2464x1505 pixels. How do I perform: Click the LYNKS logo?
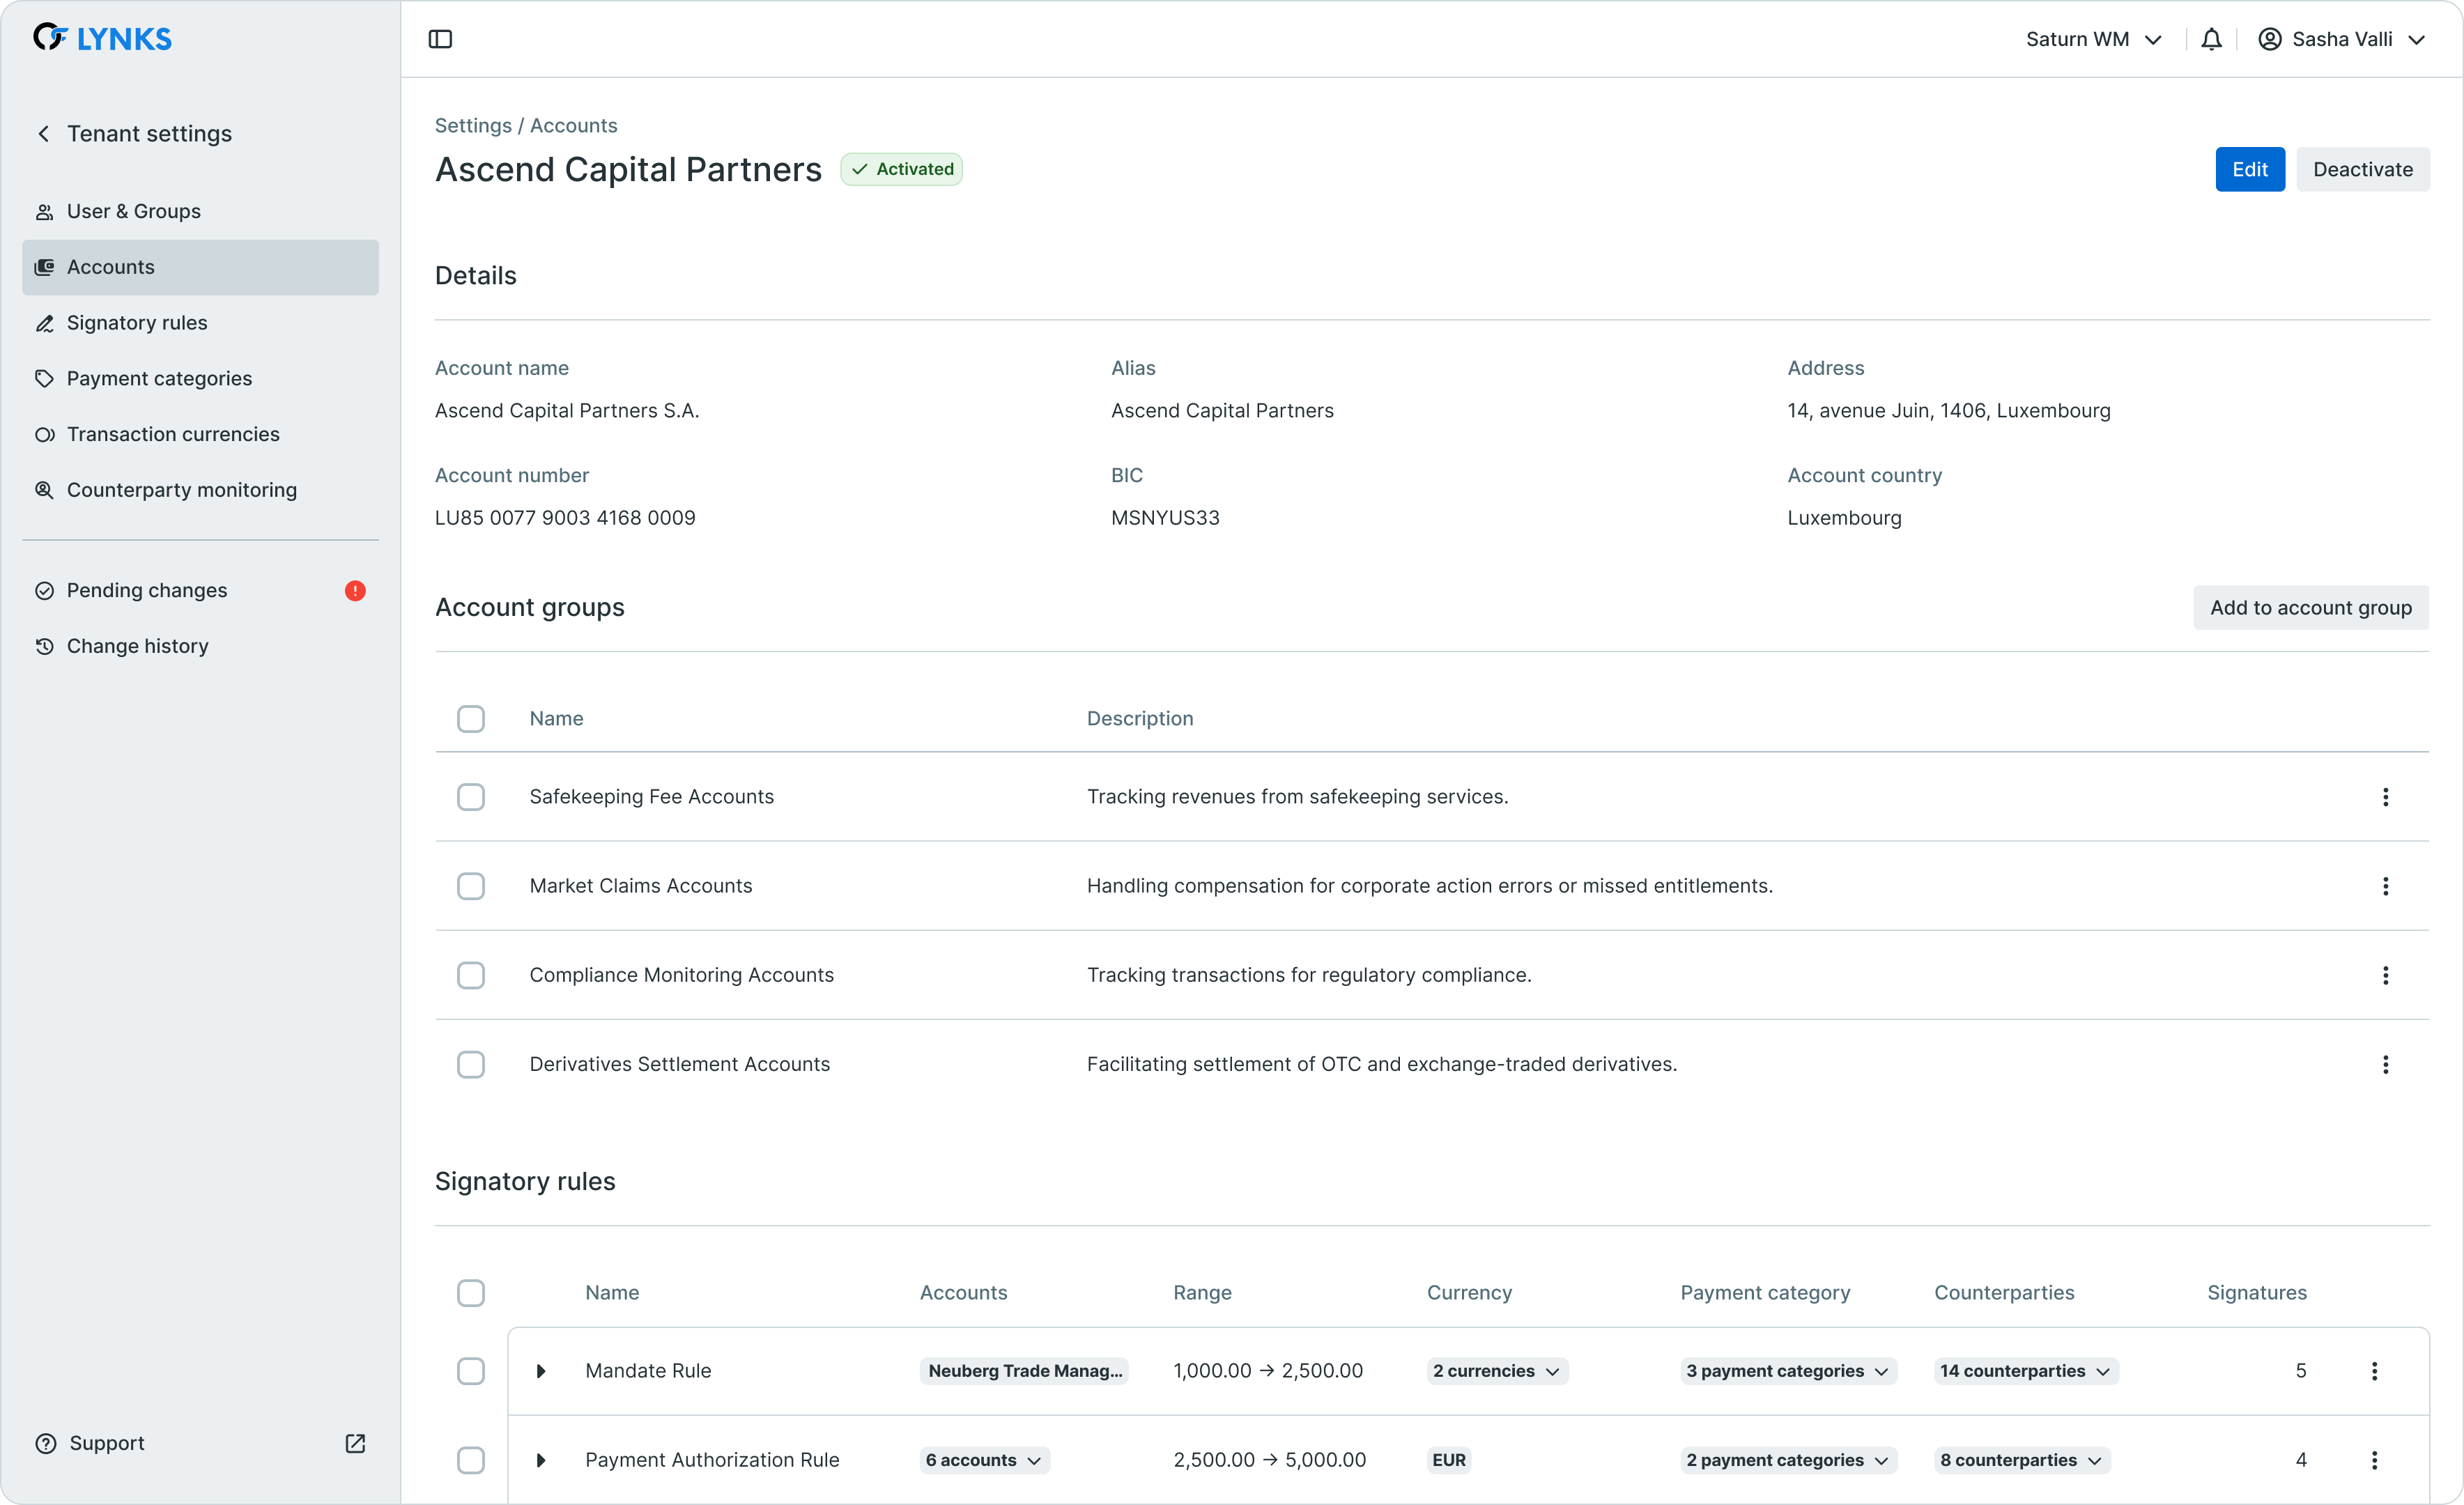tap(103, 38)
